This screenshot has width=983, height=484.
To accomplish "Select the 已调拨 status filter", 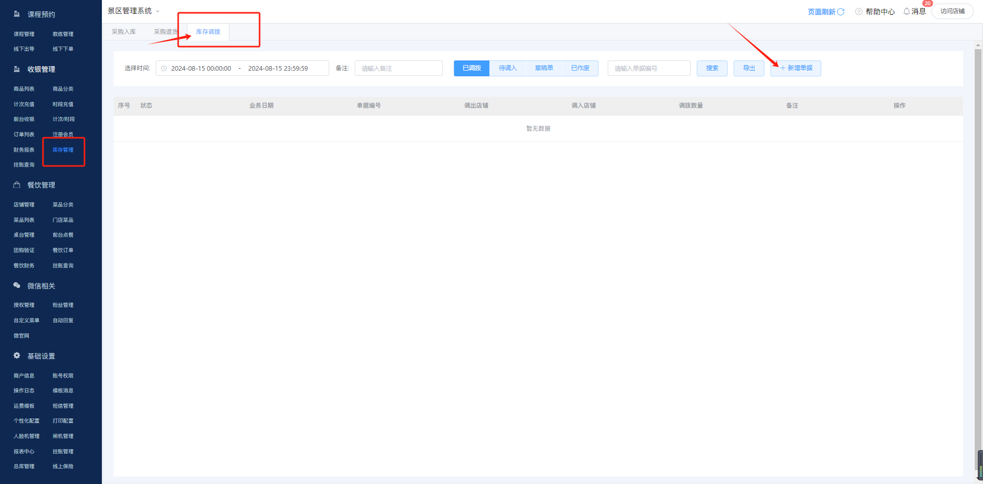I will (x=472, y=68).
